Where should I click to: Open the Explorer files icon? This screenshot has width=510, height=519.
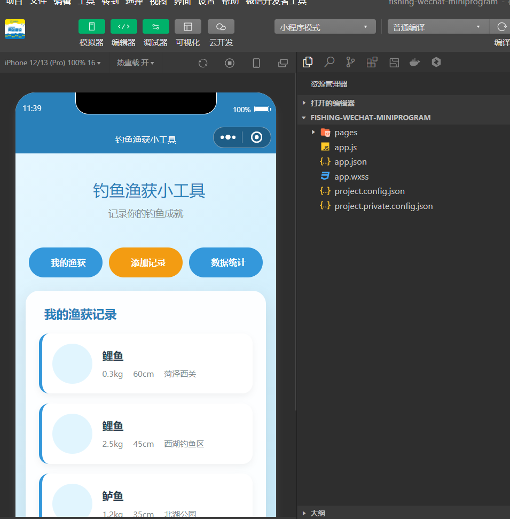pos(308,62)
